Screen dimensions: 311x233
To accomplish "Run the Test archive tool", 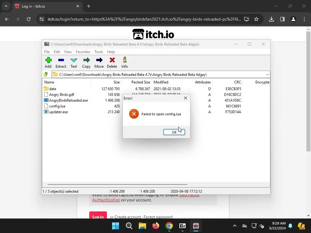I will pyautogui.click(x=73, y=62).
